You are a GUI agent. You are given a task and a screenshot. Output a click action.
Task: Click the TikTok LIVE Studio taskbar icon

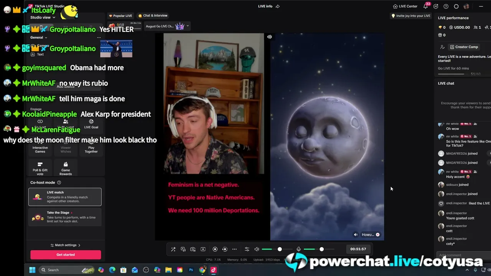point(213,270)
